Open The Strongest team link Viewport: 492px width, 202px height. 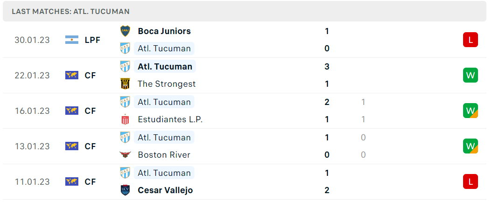pos(166,84)
